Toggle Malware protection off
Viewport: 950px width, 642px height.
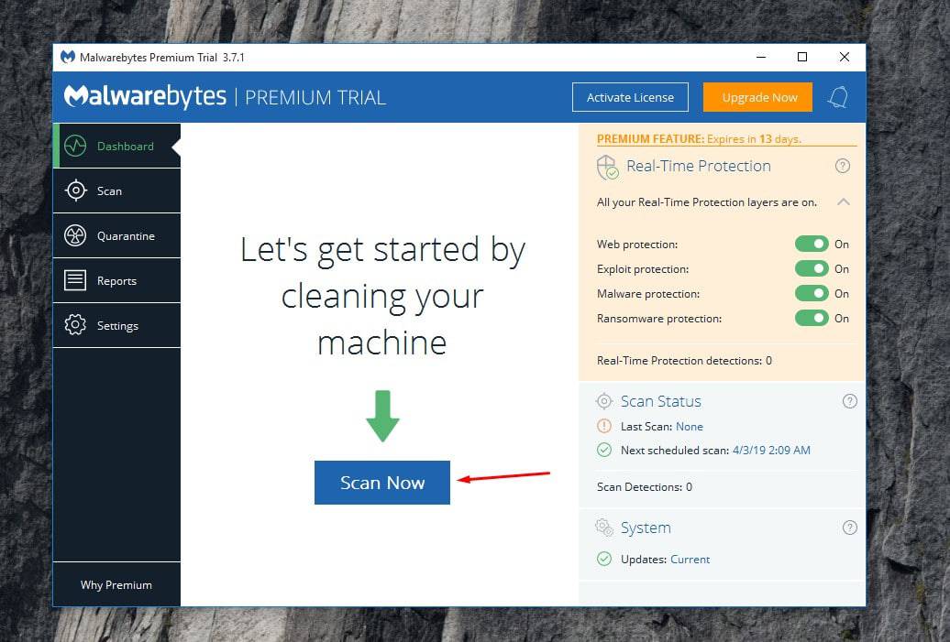tap(811, 294)
